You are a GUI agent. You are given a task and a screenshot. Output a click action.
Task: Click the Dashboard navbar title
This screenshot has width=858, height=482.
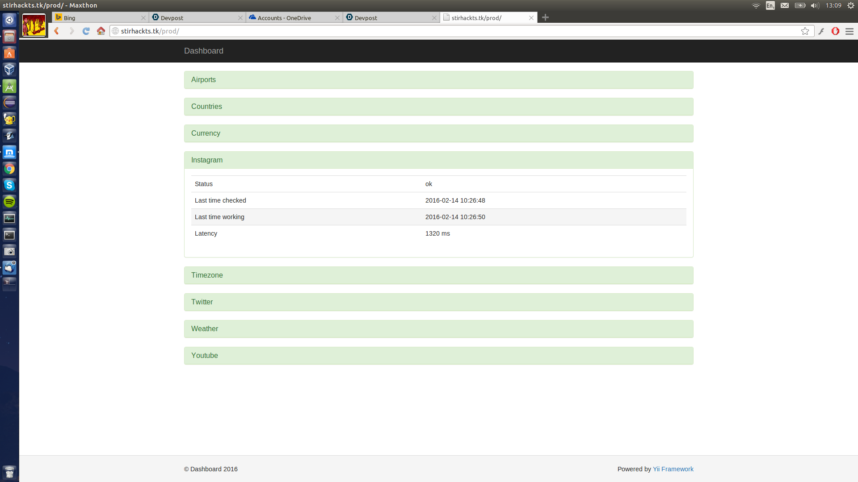204,51
